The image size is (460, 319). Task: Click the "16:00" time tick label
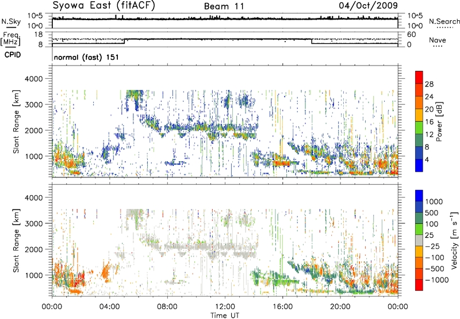(x=282, y=307)
